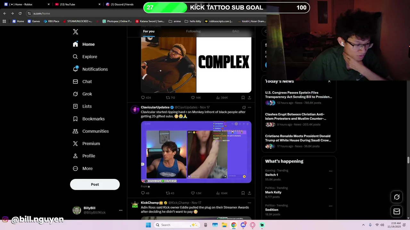Go to Home in X sidebar
The height and width of the screenshot is (230, 410).
(84, 44)
